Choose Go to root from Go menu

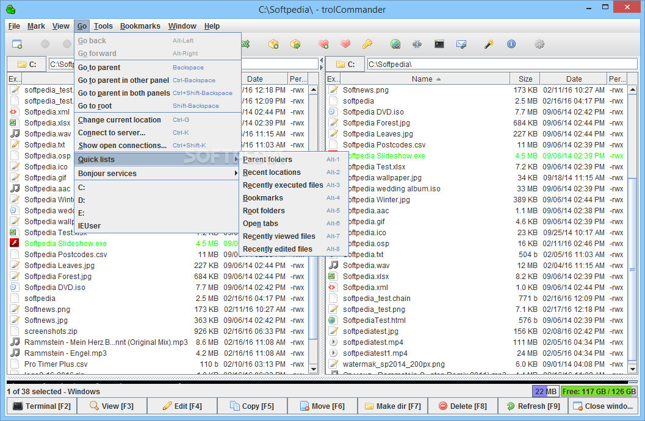pos(157,106)
